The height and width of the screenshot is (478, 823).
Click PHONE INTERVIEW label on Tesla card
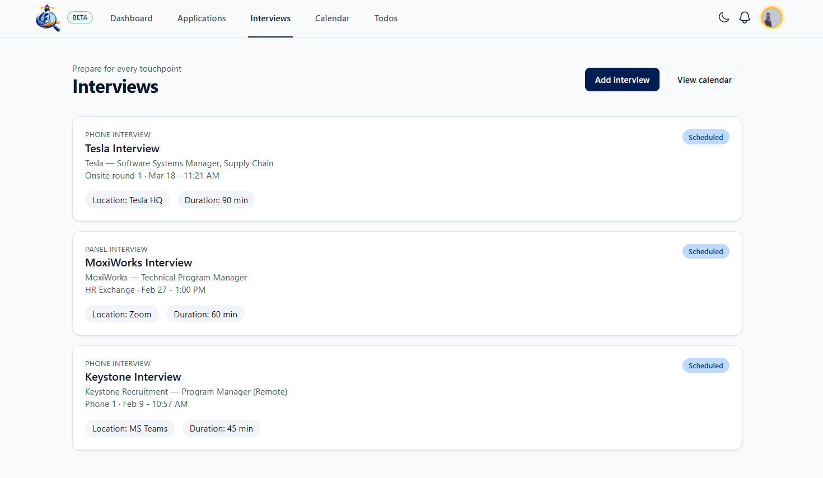[x=118, y=135]
